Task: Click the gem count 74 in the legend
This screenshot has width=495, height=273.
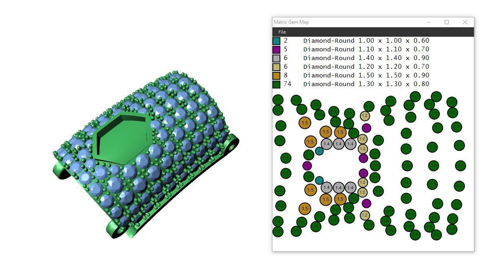Action: [287, 84]
